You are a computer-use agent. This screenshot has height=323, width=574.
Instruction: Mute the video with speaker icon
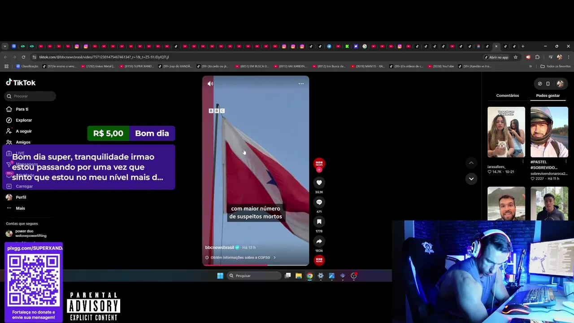click(x=210, y=83)
